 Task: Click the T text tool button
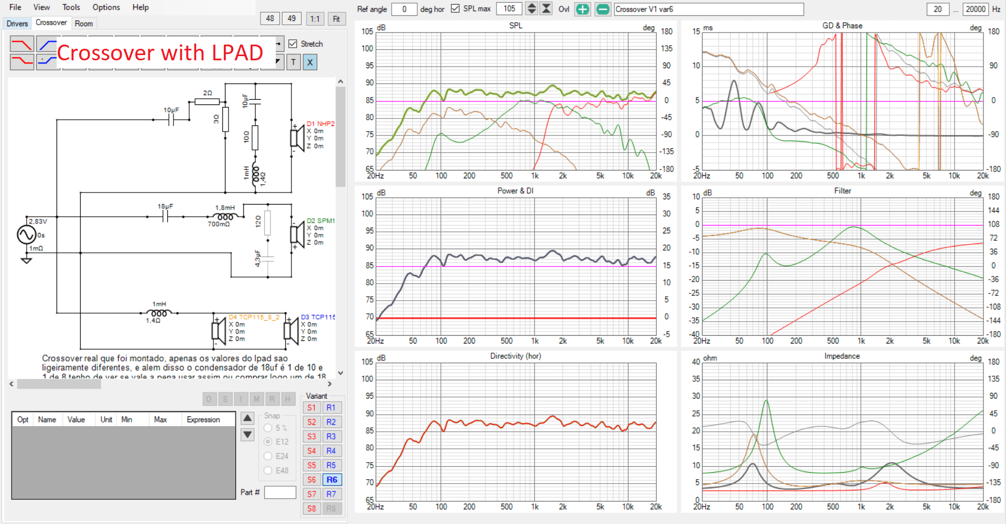click(x=294, y=62)
